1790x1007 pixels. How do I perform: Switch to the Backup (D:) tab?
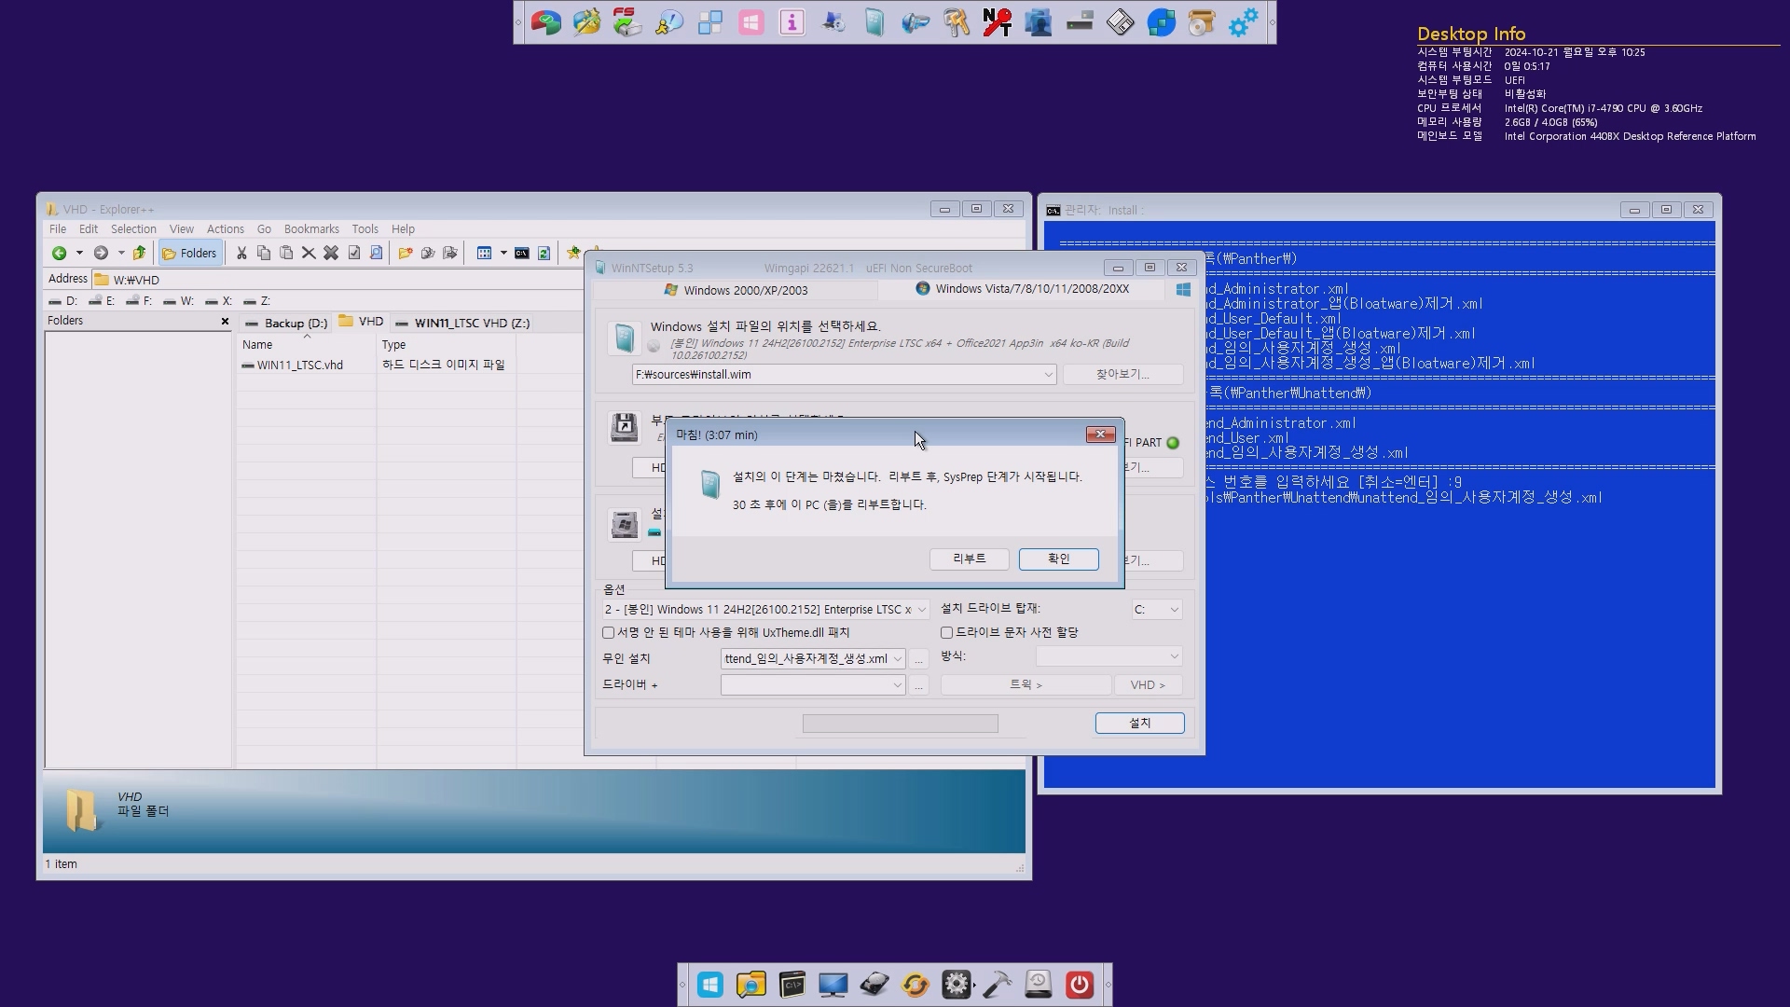[286, 323]
